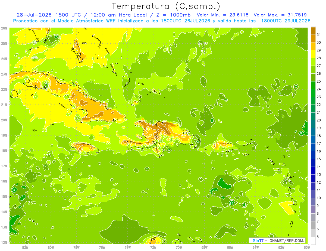The height and width of the screenshot is (251, 326).
Task: Click the "Valor Min. = 23.6118" text
Action: point(222,15)
